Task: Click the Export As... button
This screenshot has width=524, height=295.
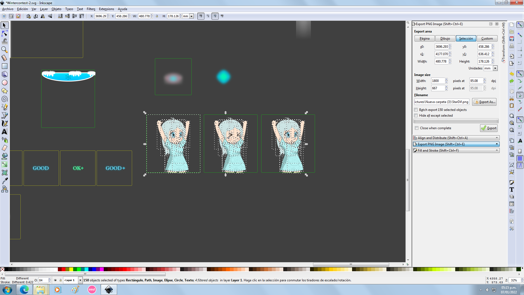Action: click(x=484, y=102)
